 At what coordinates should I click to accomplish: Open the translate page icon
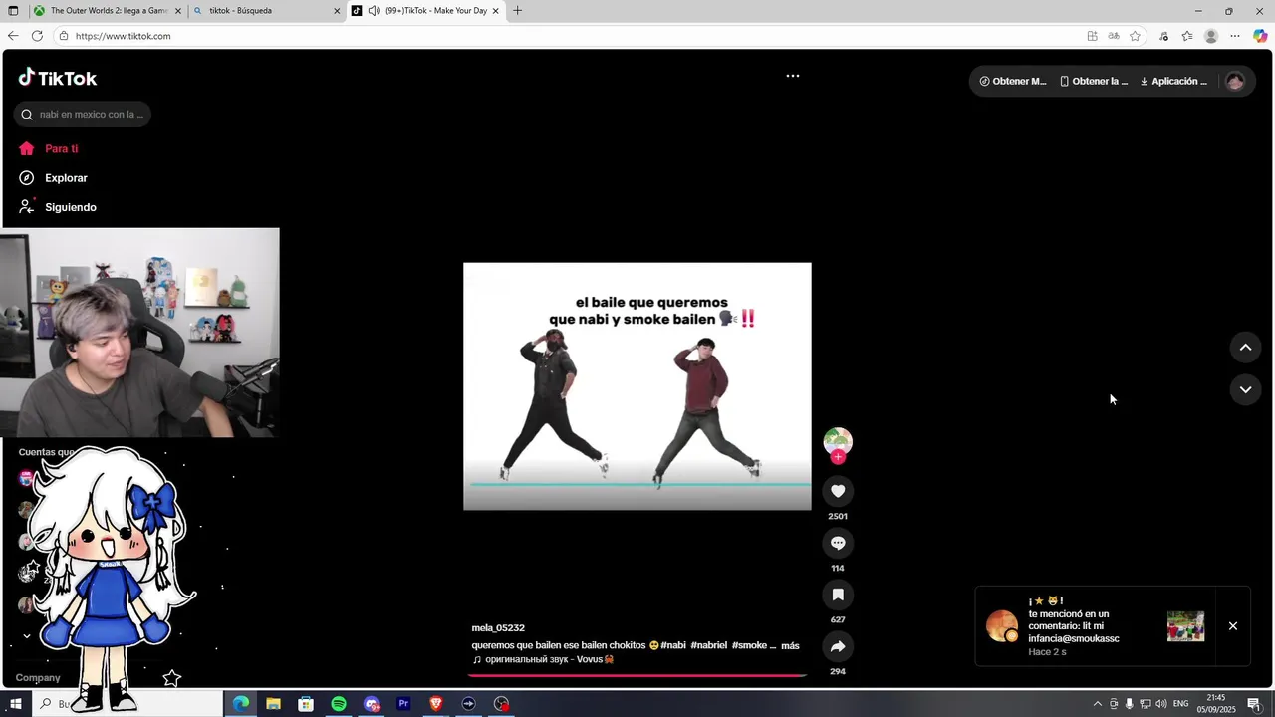(x=1114, y=36)
